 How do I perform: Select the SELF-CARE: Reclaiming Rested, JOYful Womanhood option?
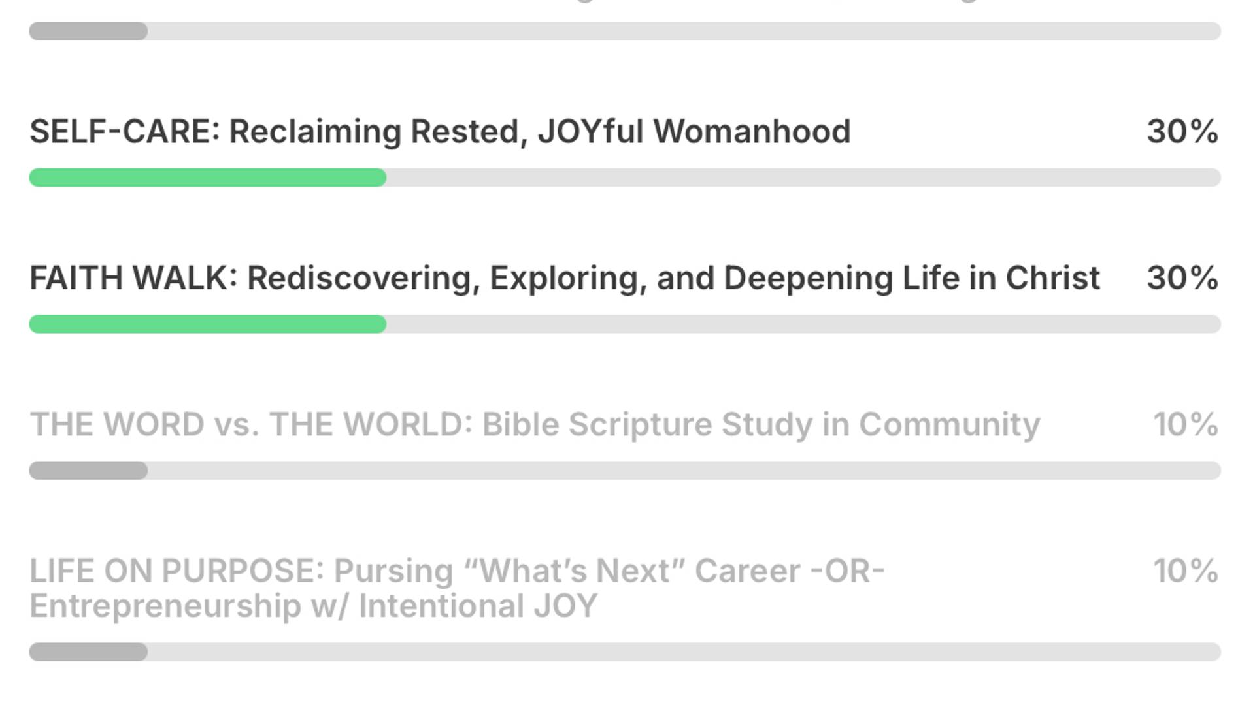tap(440, 131)
